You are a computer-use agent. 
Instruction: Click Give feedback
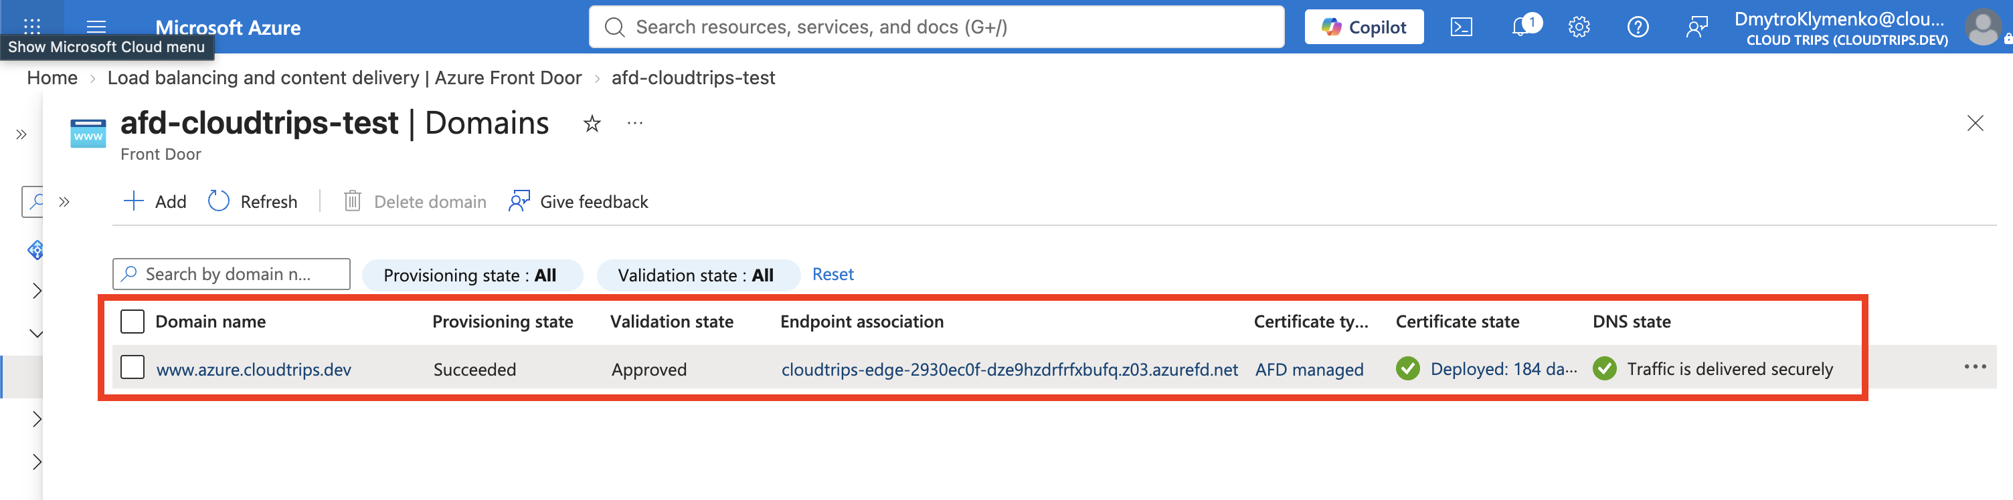coord(578,202)
